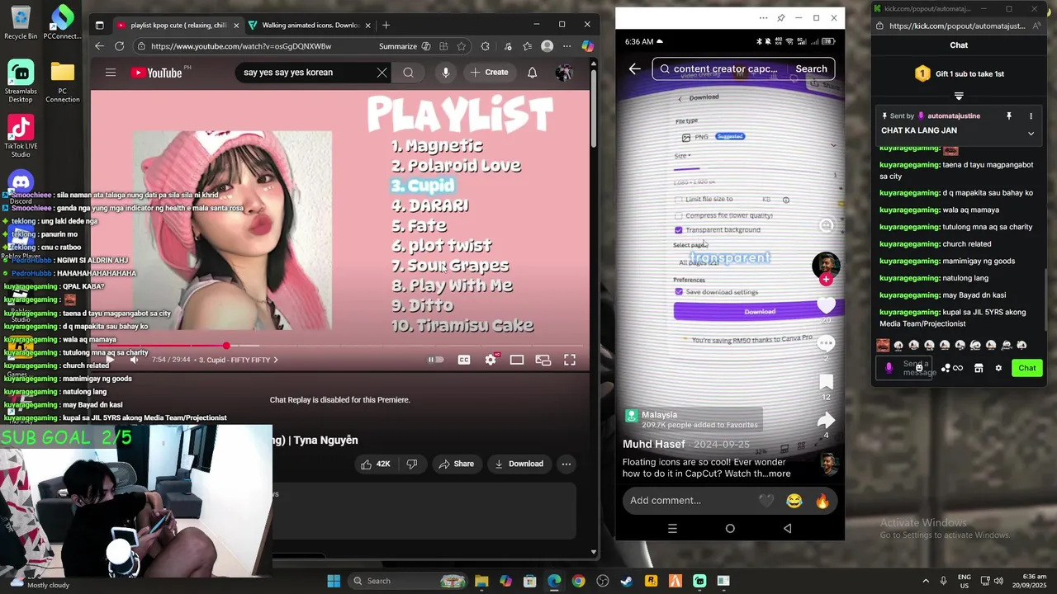
Task: Open the Kick chat shop icon
Action: (x=979, y=368)
